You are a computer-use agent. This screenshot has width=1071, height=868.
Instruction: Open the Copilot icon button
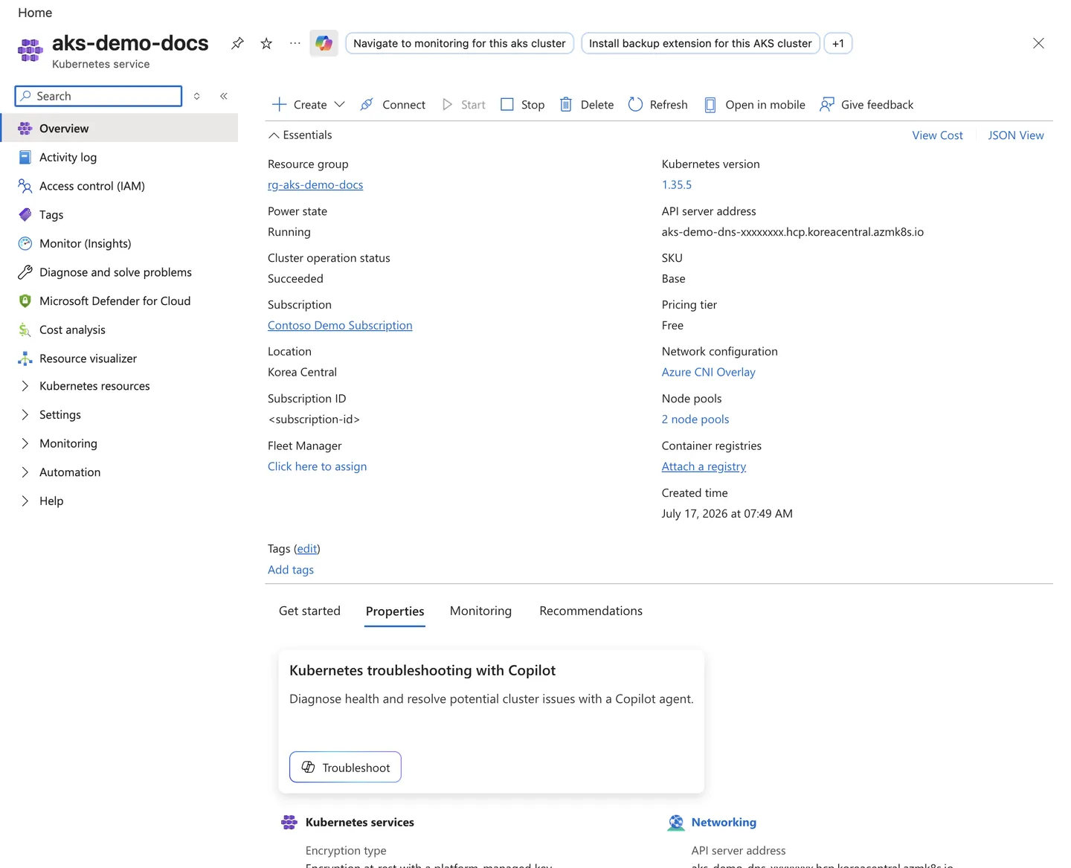click(x=324, y=43)
